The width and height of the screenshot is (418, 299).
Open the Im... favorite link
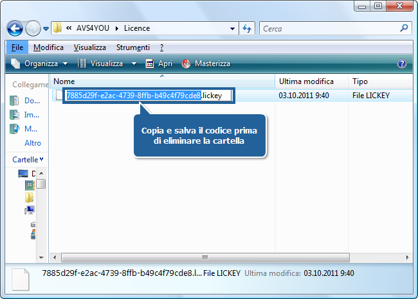(x=32, y=115)
